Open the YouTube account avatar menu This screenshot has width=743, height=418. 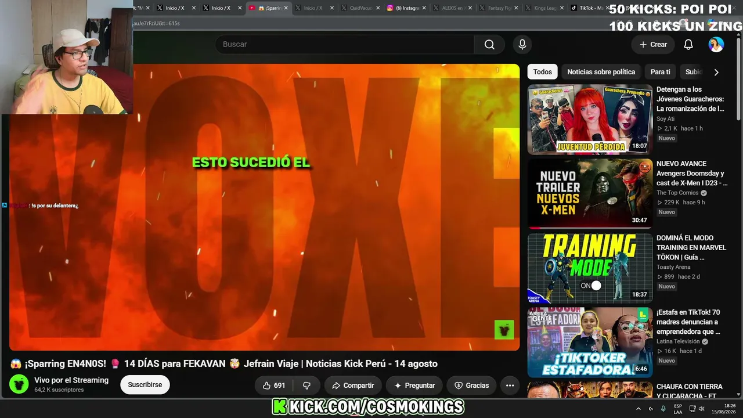pyautogui.click(x=716, y=45)
